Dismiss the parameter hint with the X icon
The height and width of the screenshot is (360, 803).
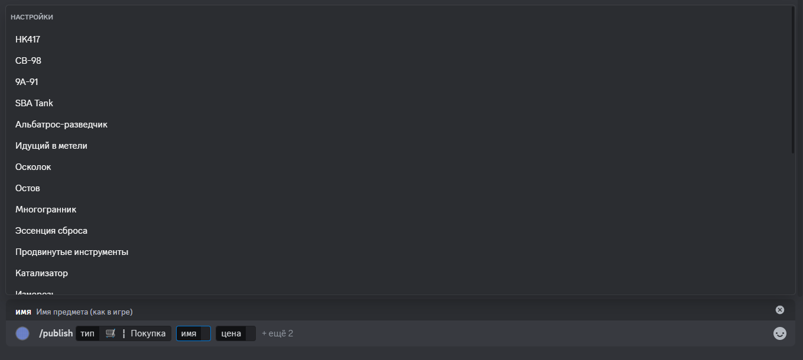pyautogui.click(x=780, y=310)
